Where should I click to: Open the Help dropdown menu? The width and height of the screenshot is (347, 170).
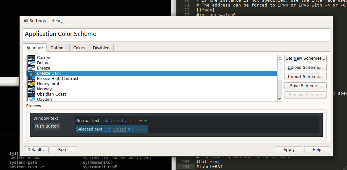click(x=57, y=21)
